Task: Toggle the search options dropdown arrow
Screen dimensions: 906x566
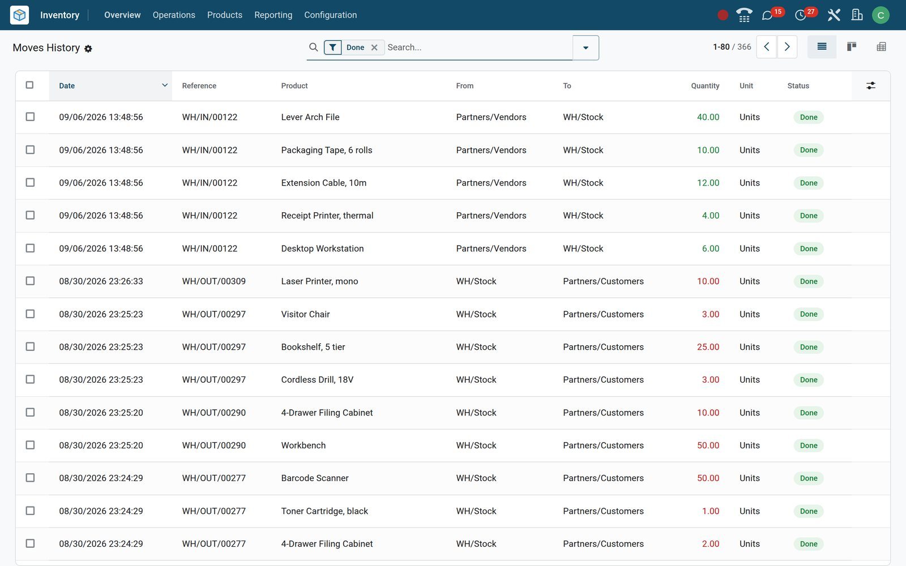Action: tap(586, 48)
